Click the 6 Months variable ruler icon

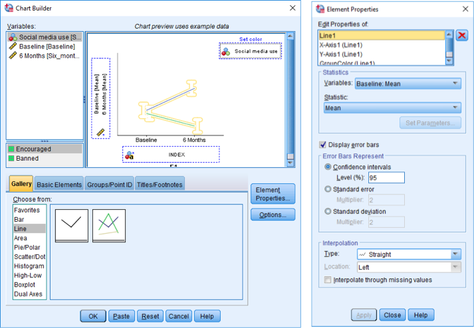coord(13,56)
